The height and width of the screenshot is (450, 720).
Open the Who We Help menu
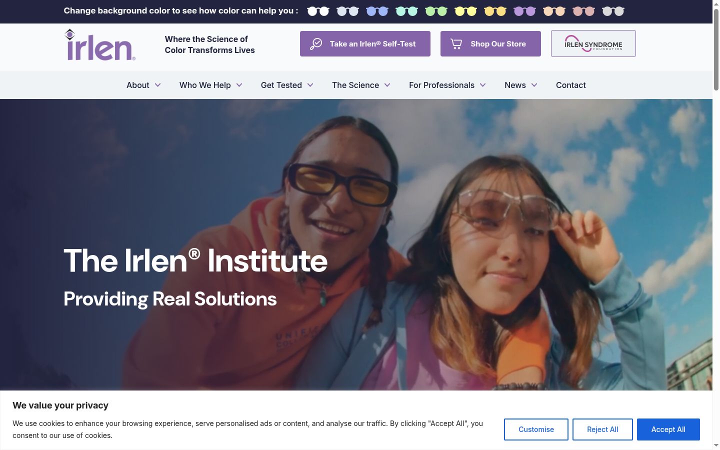(x=205, y=85)
